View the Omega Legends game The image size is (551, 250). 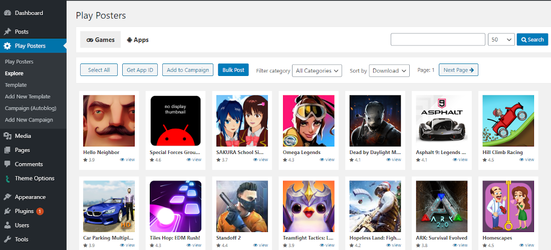(x=327, y=159)
